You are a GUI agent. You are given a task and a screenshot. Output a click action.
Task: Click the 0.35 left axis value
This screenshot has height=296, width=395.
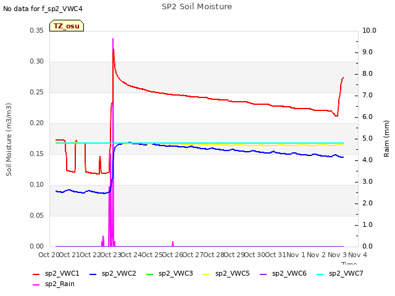pos(37,30)
